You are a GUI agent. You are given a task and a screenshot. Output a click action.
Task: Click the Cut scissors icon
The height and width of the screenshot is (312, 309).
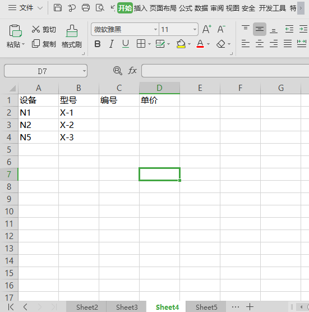tap(36, 29)
